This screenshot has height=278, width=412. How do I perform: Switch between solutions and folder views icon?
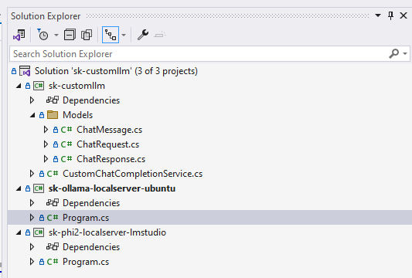19,35
